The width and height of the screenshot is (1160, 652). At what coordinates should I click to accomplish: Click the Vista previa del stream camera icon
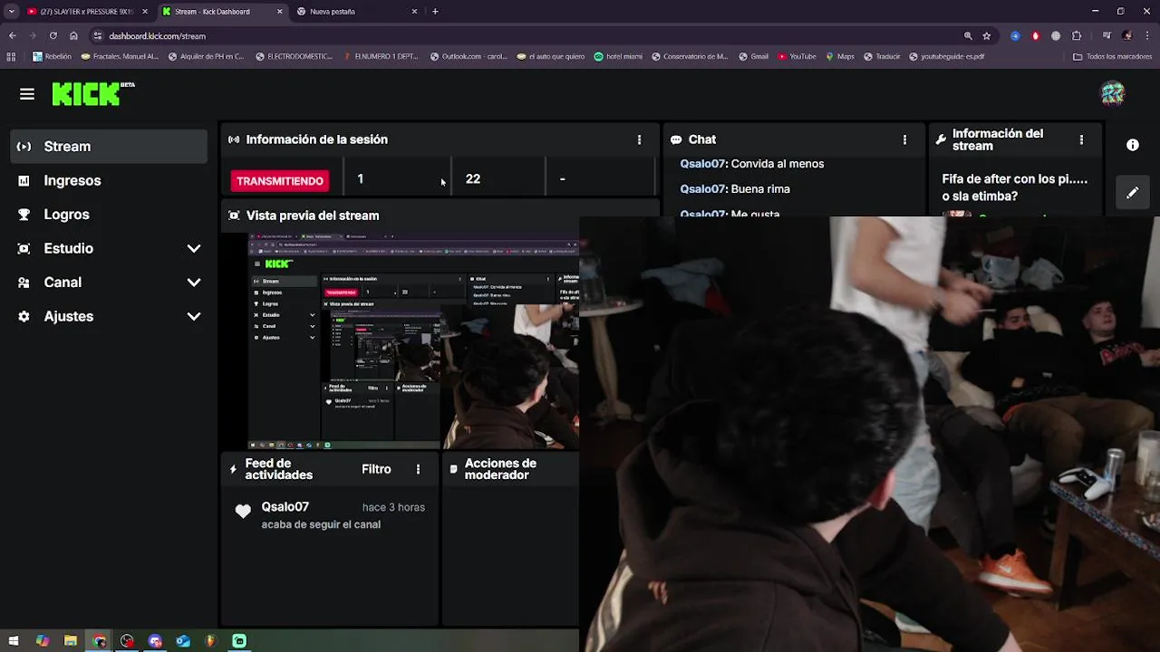pos(234,216)
